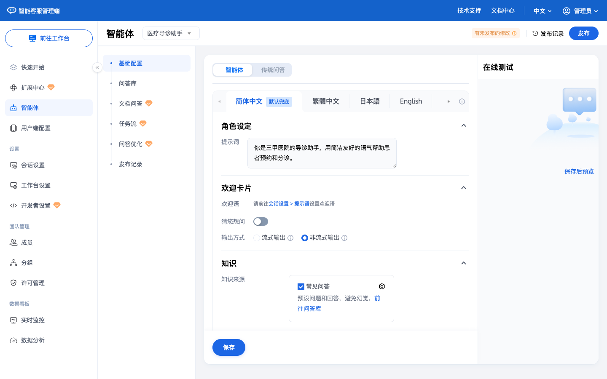The height and width of the screenshot is (379, 607).
Task: Open the 管理员 account dropdown
Action: (580, 11)
